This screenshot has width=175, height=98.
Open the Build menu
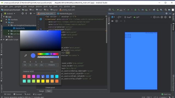(45, 7)
